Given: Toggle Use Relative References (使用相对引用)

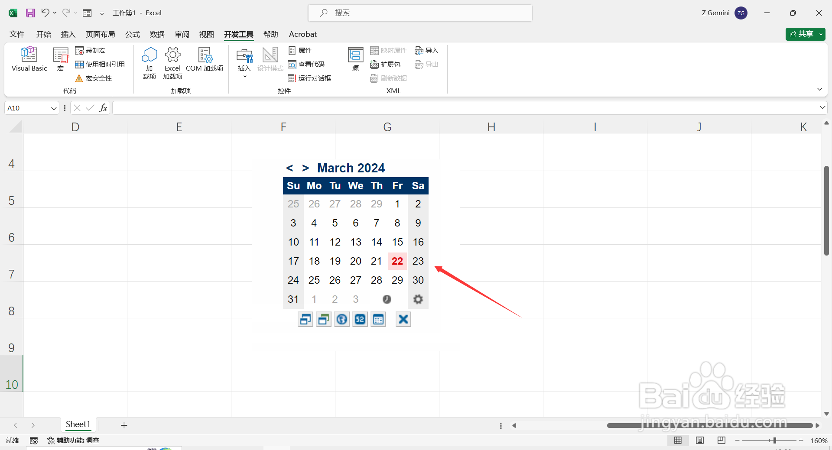Looking at the screenshot, I should tap(100, 65).
